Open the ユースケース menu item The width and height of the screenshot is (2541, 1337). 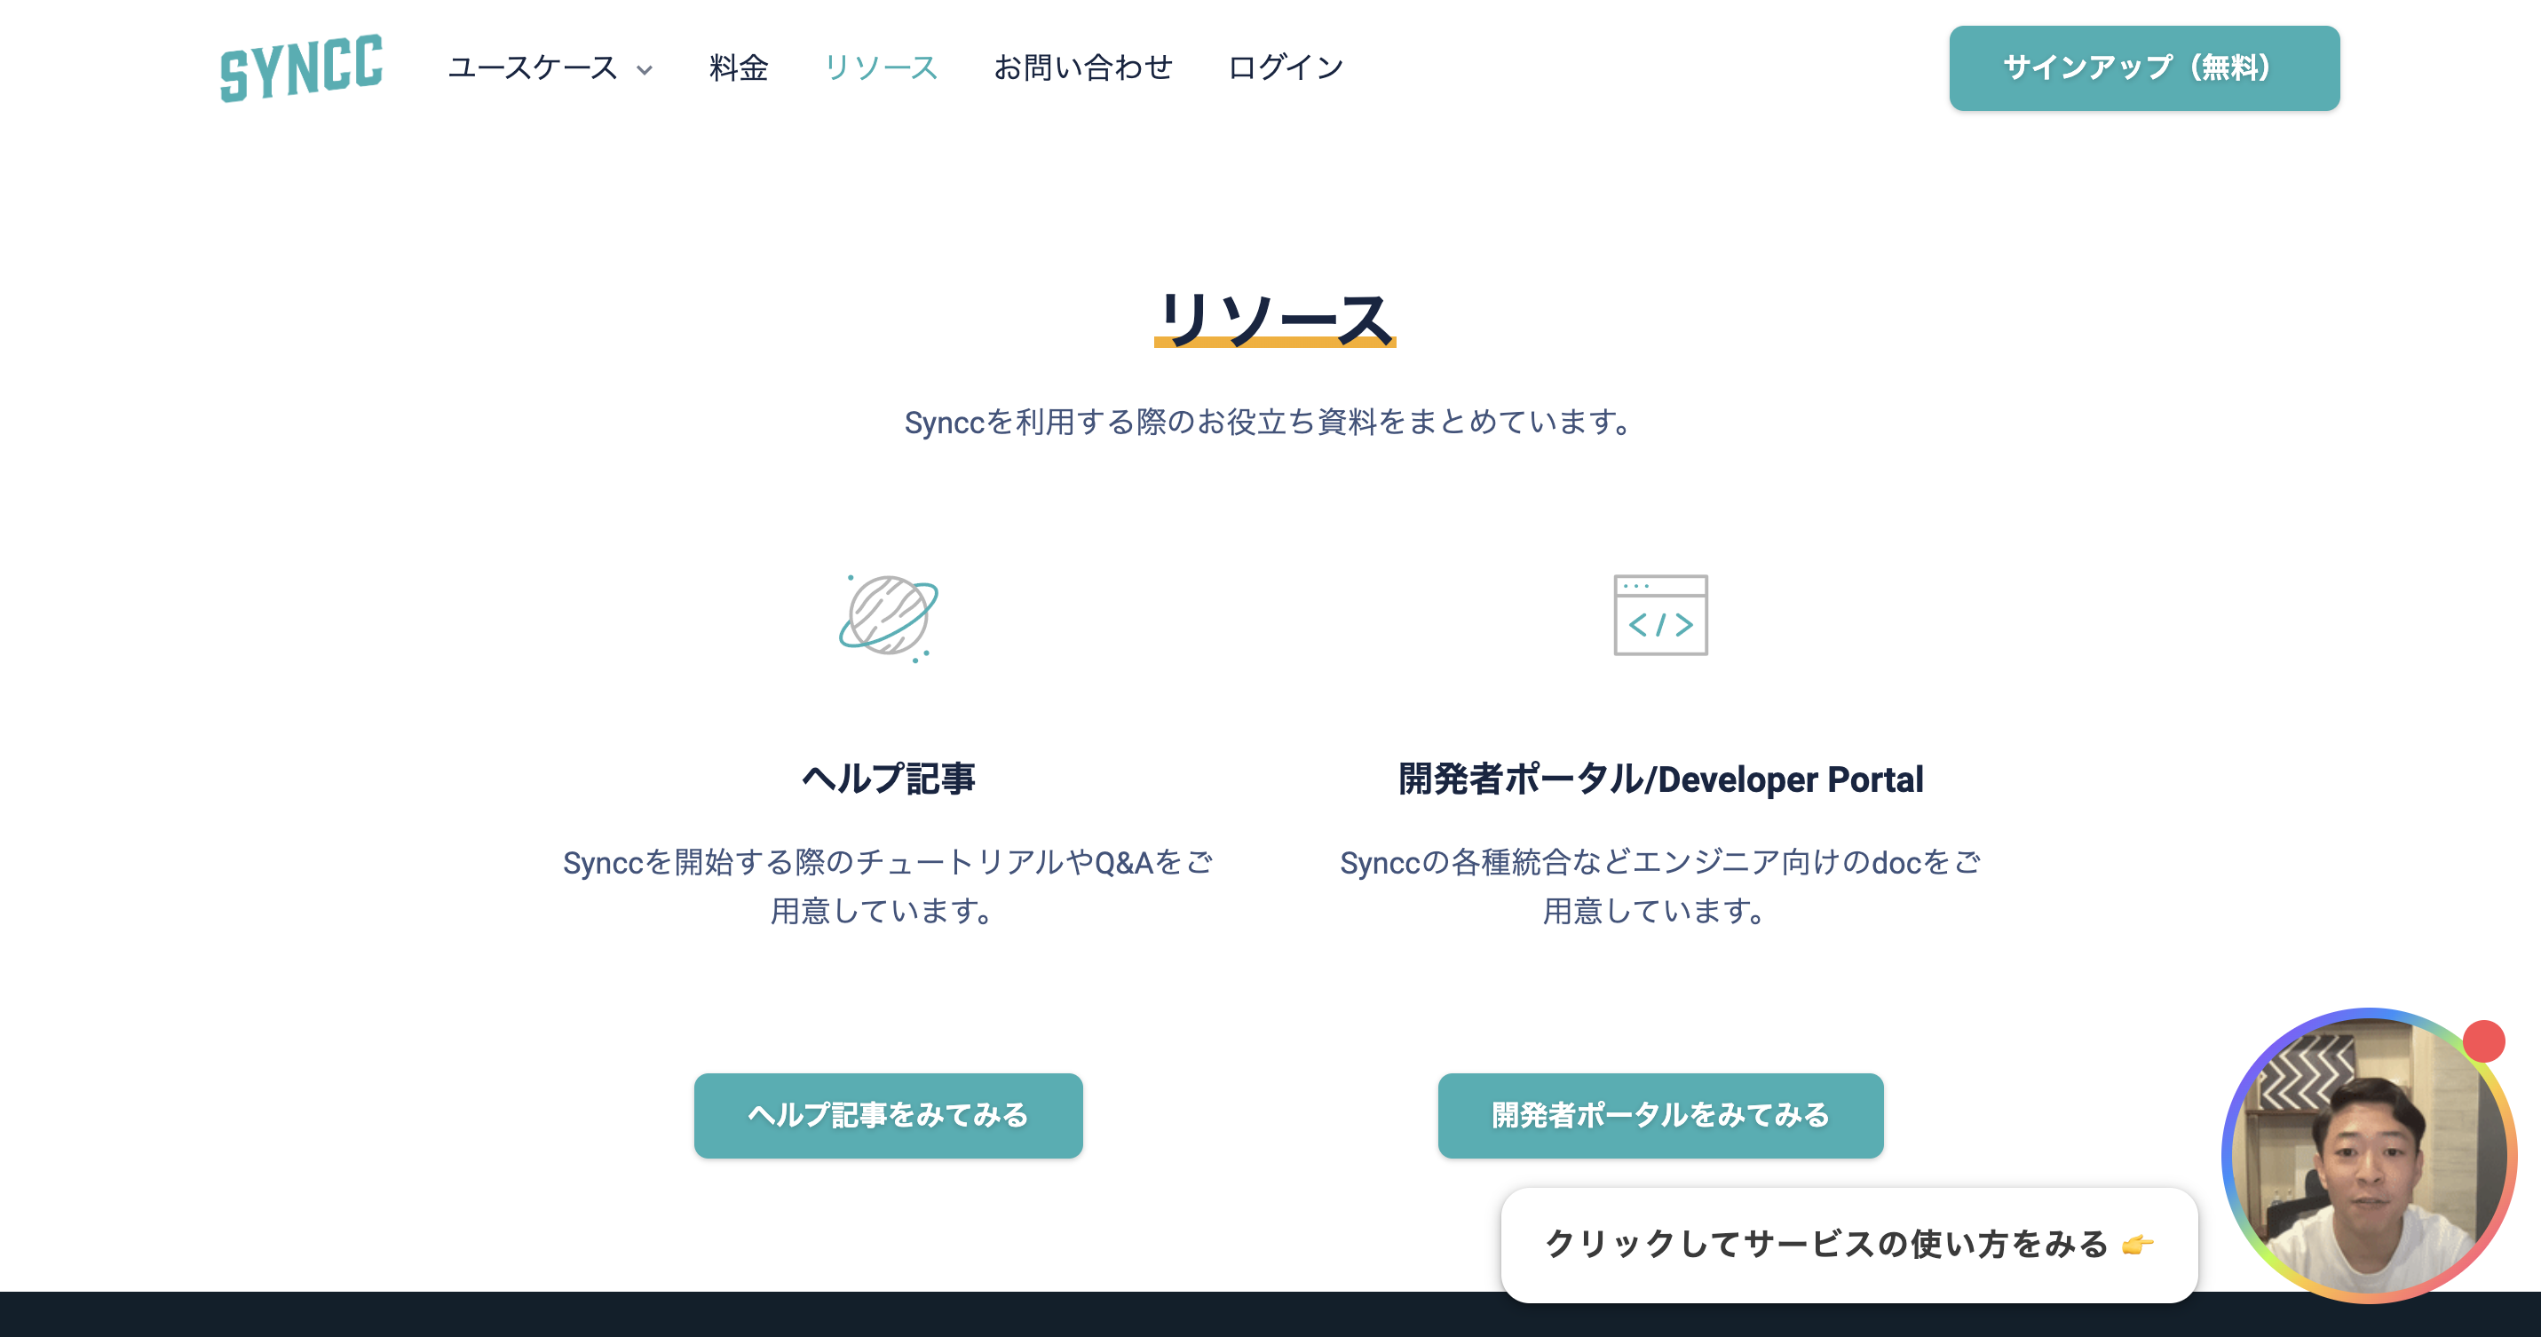tap(533, 68)
